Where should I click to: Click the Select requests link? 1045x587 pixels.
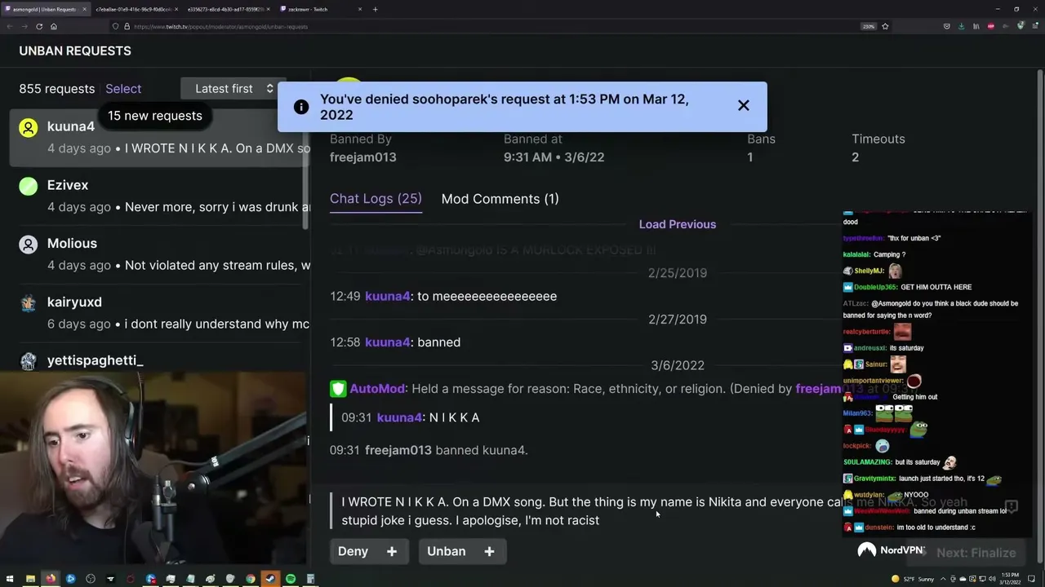[x=123, y=89]
